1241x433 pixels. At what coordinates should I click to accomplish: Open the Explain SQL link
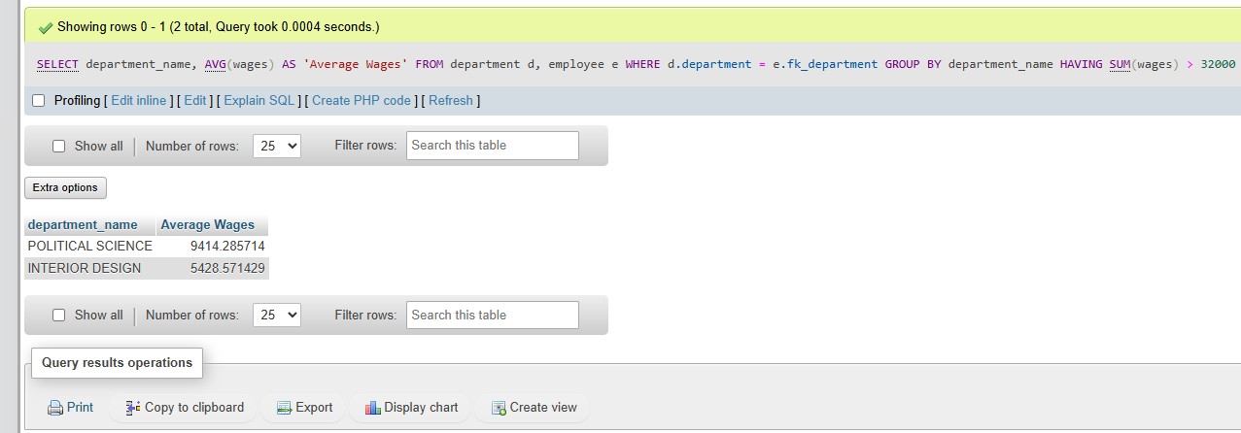(x=259, y=100)
